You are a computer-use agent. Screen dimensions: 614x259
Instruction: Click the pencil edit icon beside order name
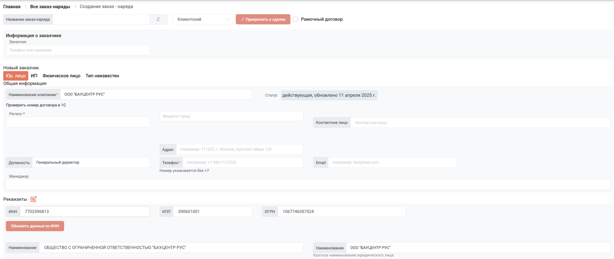pos(158,19)
